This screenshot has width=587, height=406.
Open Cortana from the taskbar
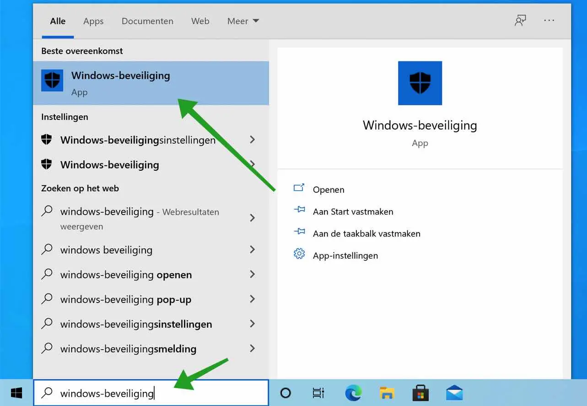tap(285, 393)
